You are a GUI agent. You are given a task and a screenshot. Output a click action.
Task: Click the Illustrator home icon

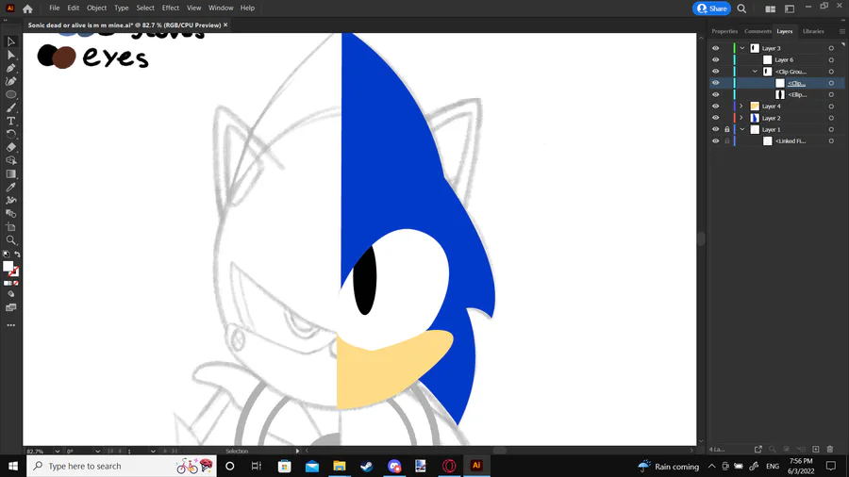27,8
